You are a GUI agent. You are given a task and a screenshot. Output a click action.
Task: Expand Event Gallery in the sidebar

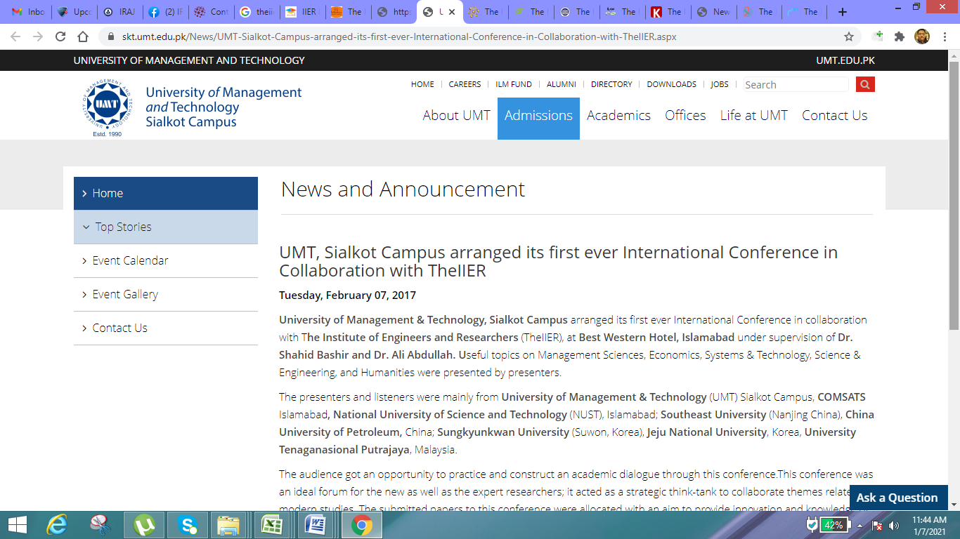coord(166,294)
